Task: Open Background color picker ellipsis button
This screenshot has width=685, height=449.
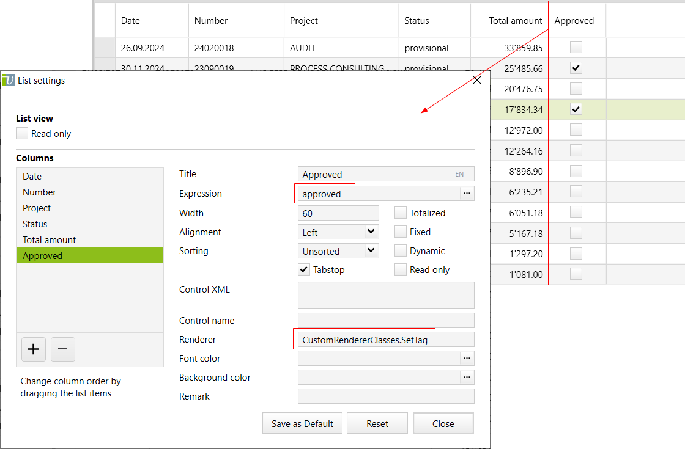Action: click(467, 378)
